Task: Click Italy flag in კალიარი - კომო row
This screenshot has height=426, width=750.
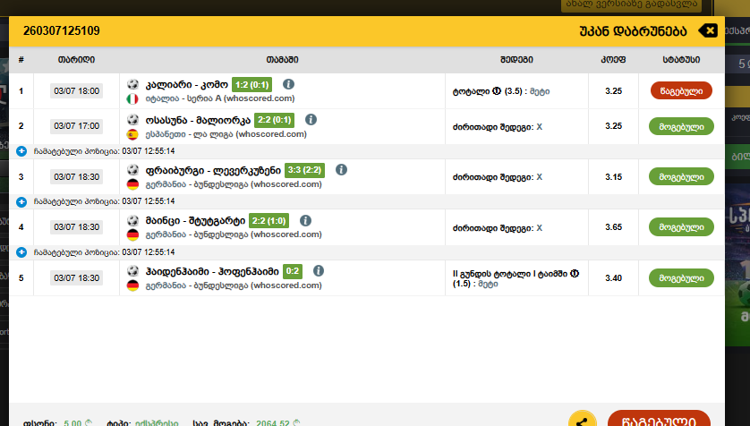Action: pyautogui.click(x=132, y=99)
